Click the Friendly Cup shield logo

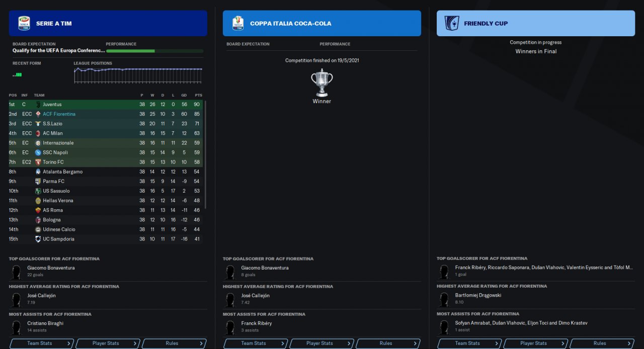tap(451, 23)
